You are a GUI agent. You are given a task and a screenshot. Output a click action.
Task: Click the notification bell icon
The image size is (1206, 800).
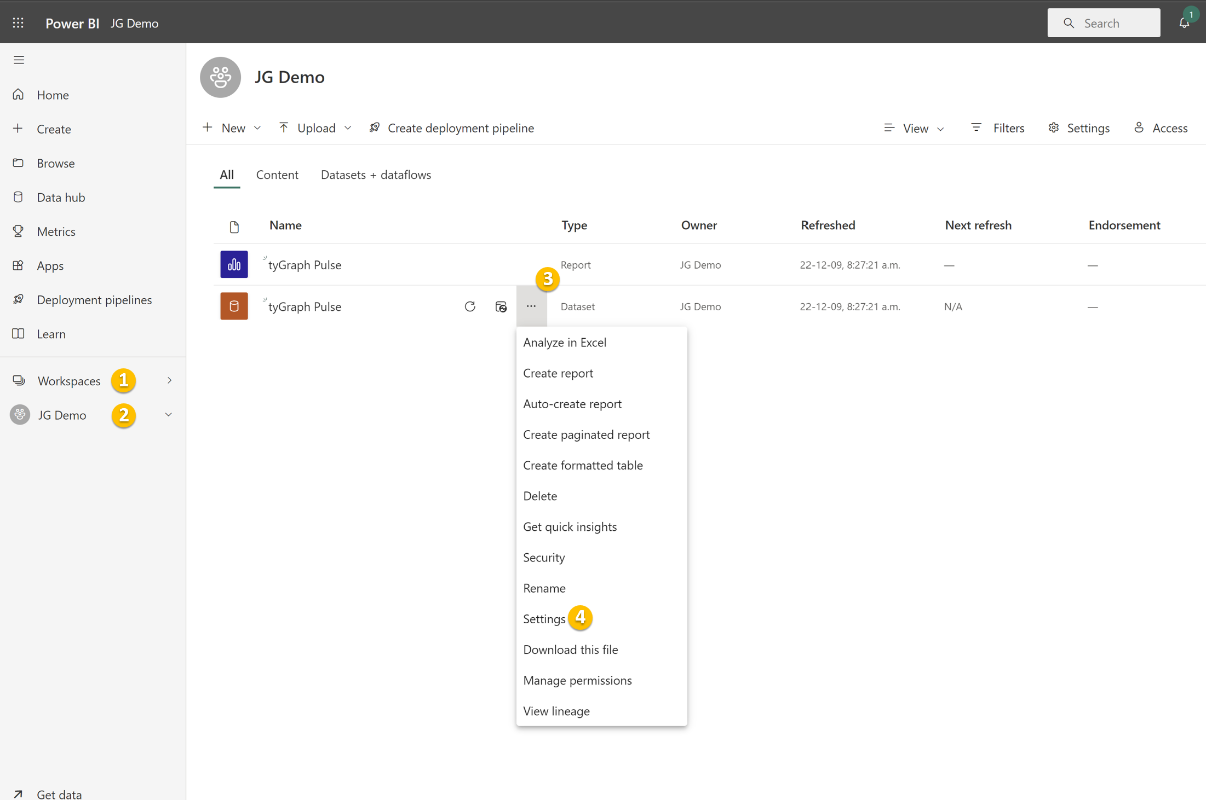1184,23
